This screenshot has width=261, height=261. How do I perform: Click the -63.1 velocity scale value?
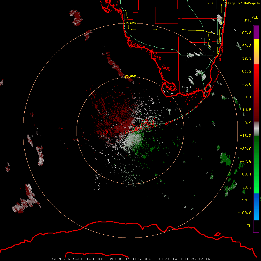(246, 174)
